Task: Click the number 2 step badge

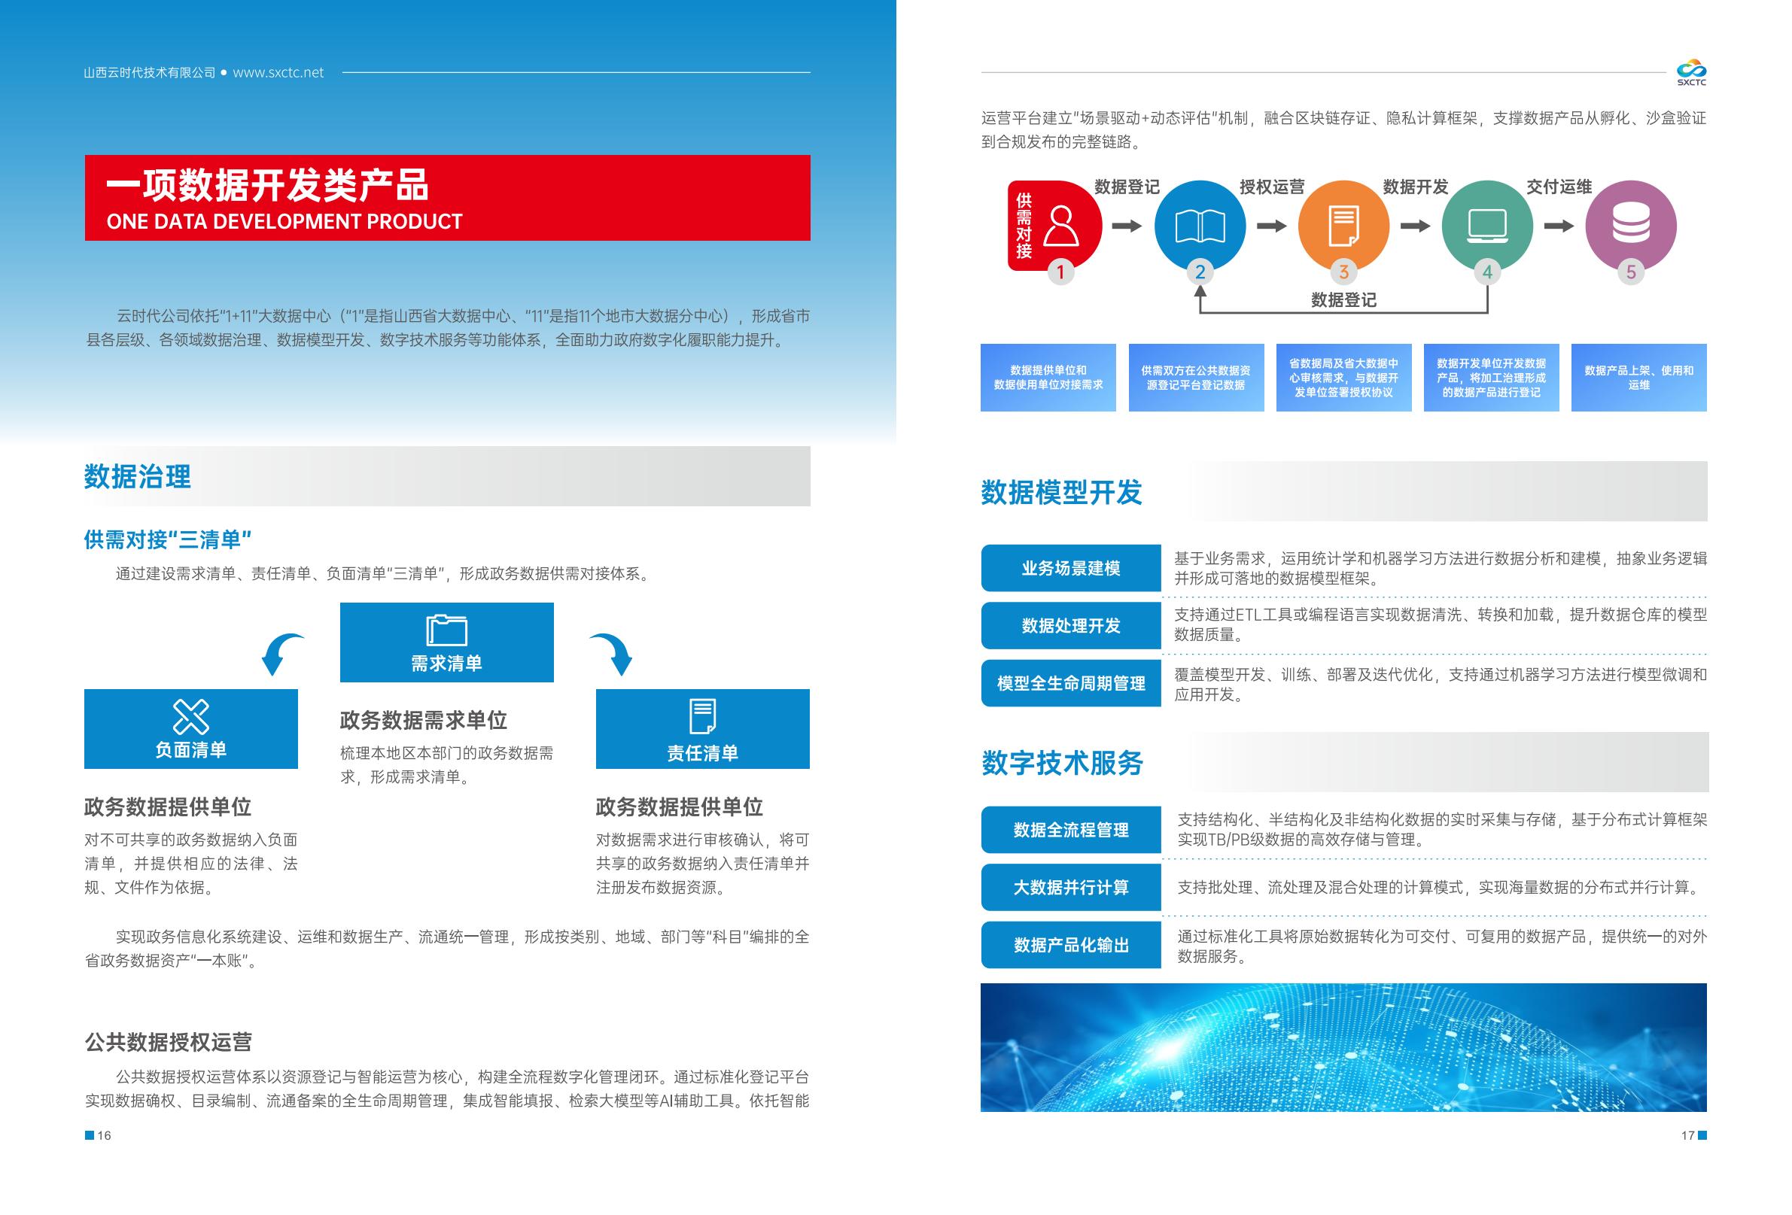Action: (x=1200, y=272)
